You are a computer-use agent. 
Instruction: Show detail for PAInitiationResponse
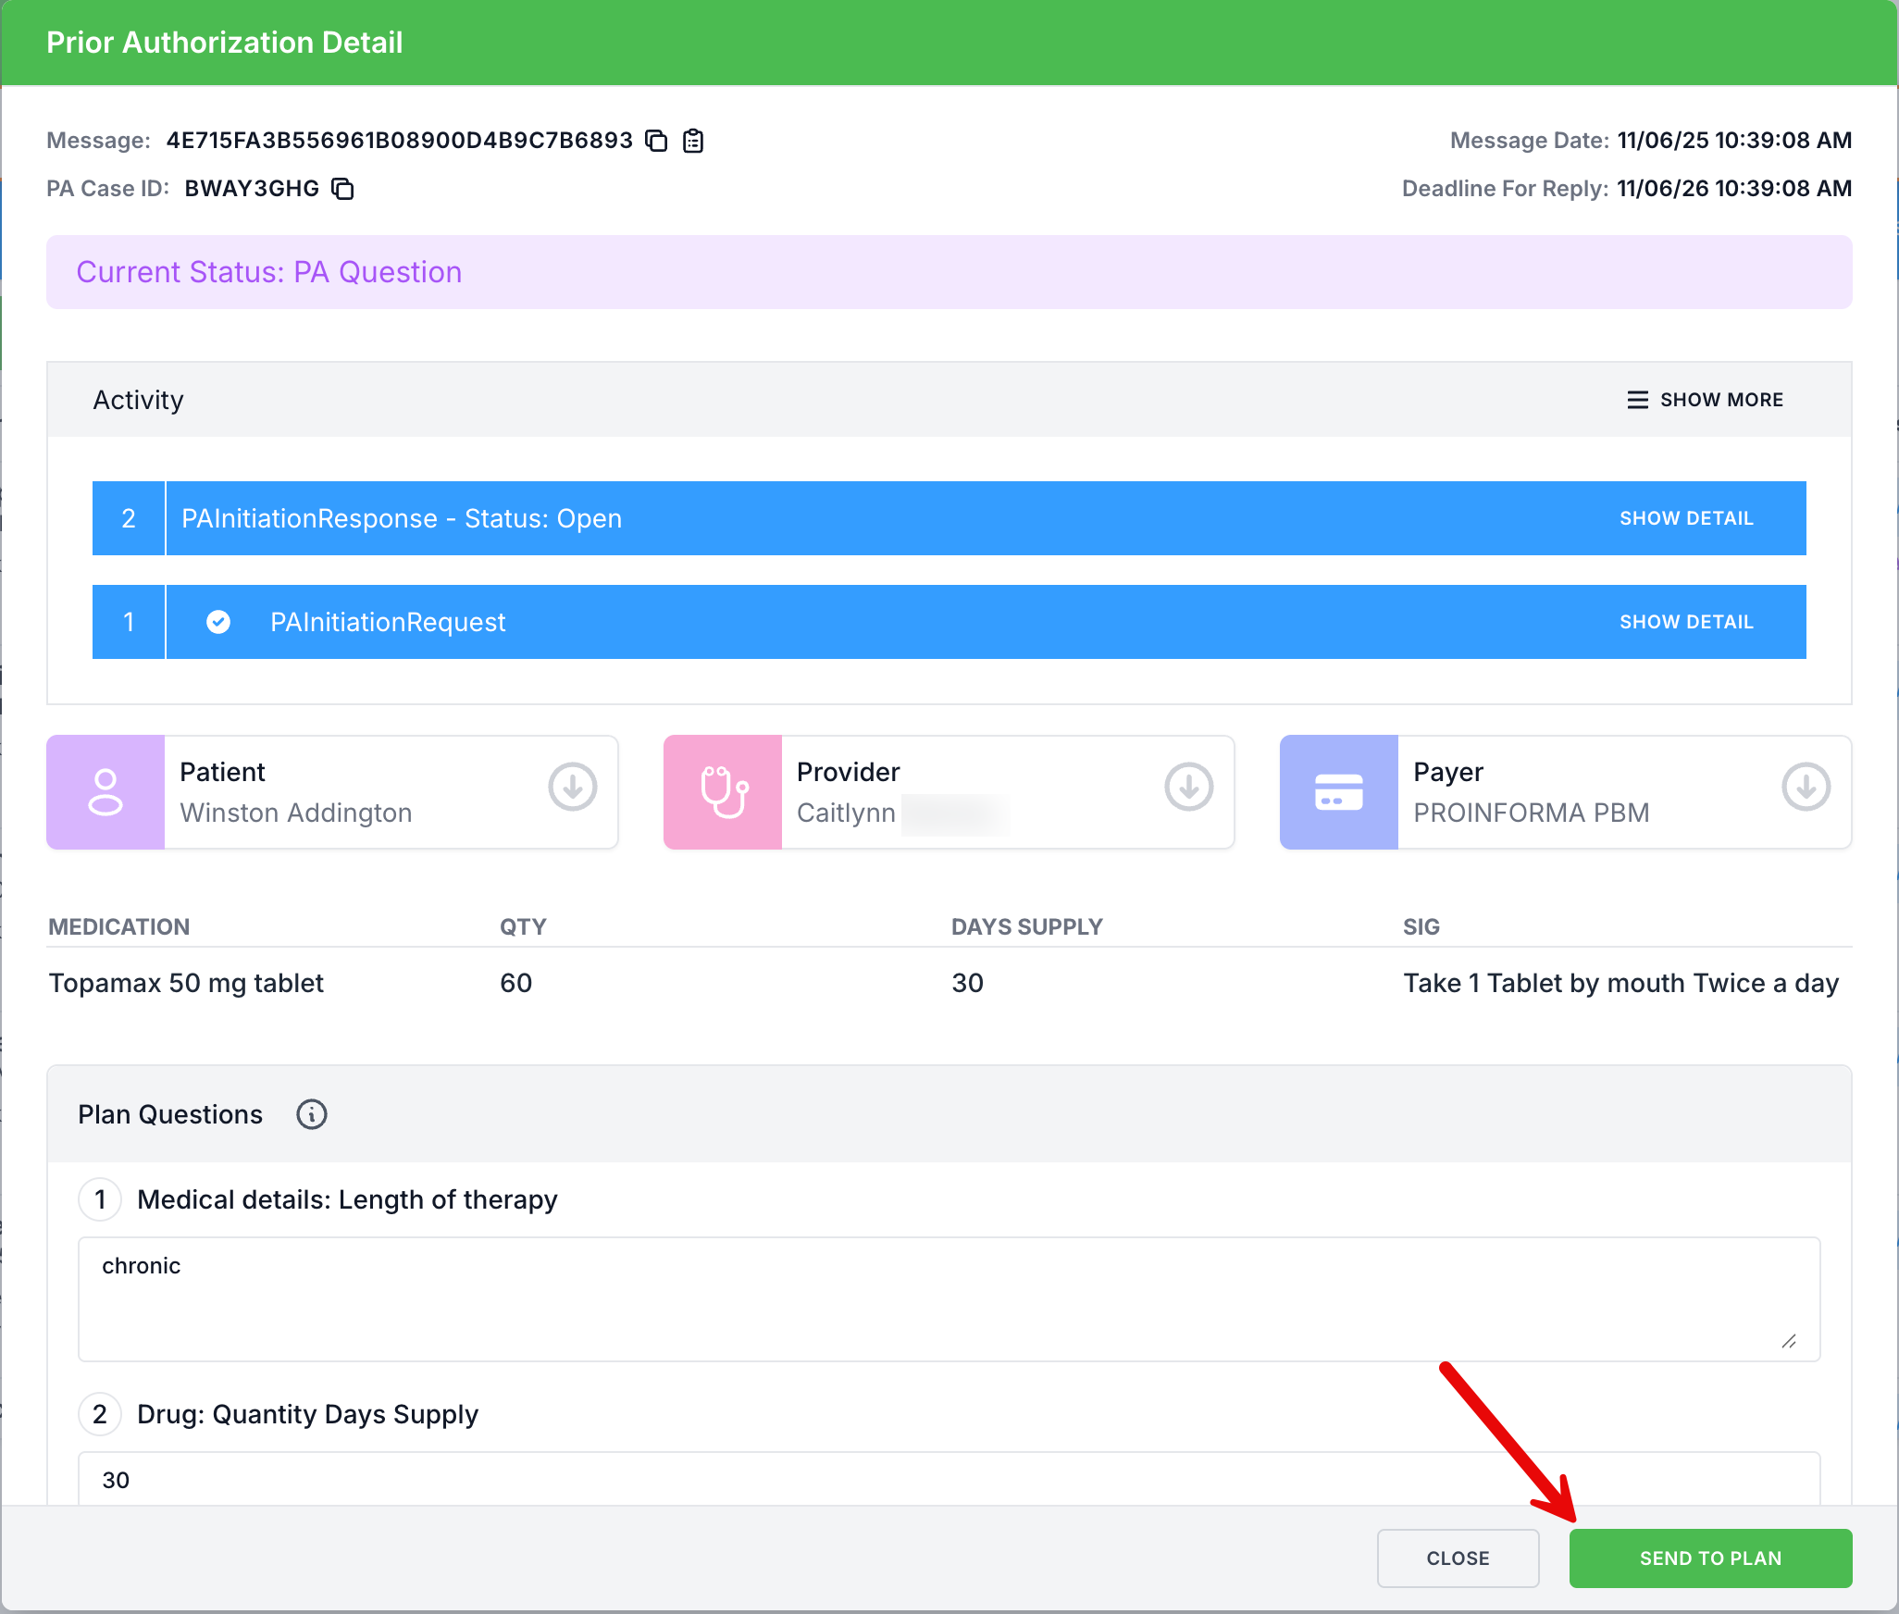point(1685,518)
